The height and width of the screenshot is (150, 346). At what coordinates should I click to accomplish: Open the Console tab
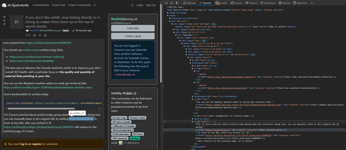point(221,3)
